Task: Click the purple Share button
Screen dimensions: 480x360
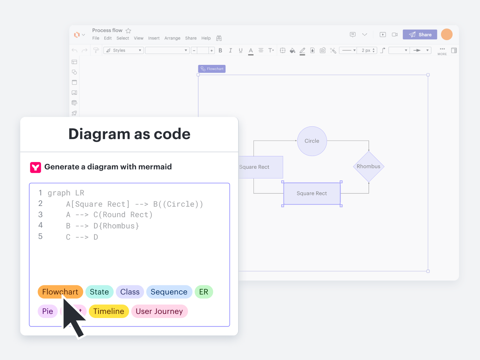Action: click(x=420, y=34)
